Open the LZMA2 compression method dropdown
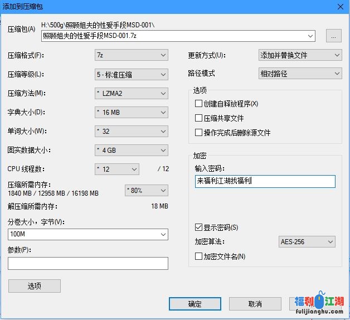The height and width of the screenshot is (320, 350). (131, 93)
